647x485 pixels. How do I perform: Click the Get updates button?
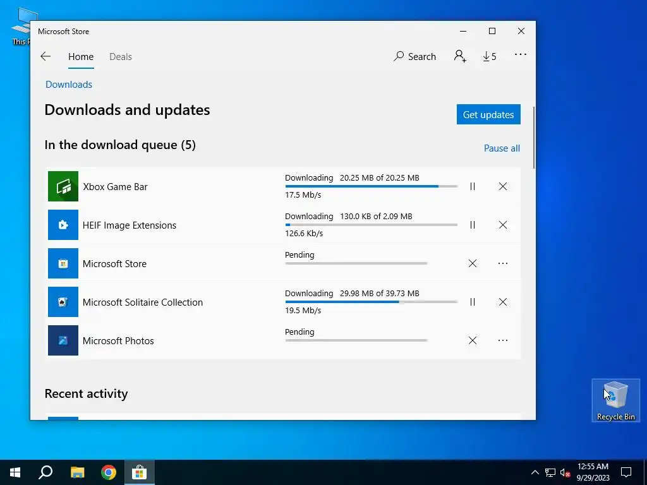click(488, 114)
